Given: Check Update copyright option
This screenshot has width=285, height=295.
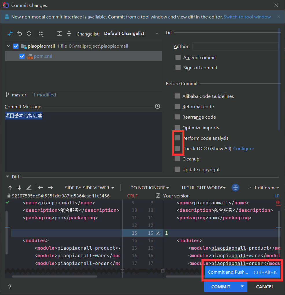Looking at the screenshot, I should [x=177, y=169].
